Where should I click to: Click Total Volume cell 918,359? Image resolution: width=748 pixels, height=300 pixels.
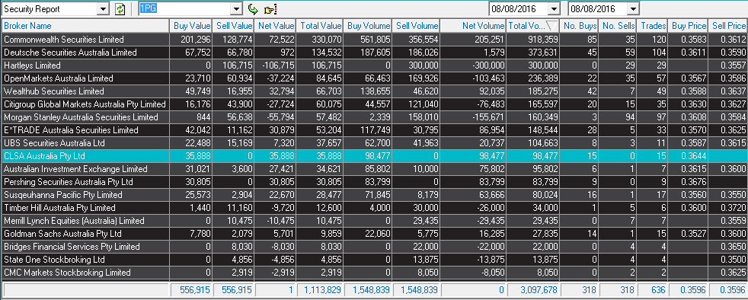[x=533, y=40]
